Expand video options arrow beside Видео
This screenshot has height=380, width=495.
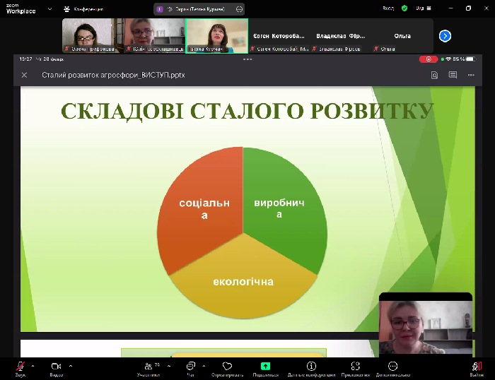tap(70, 366)
